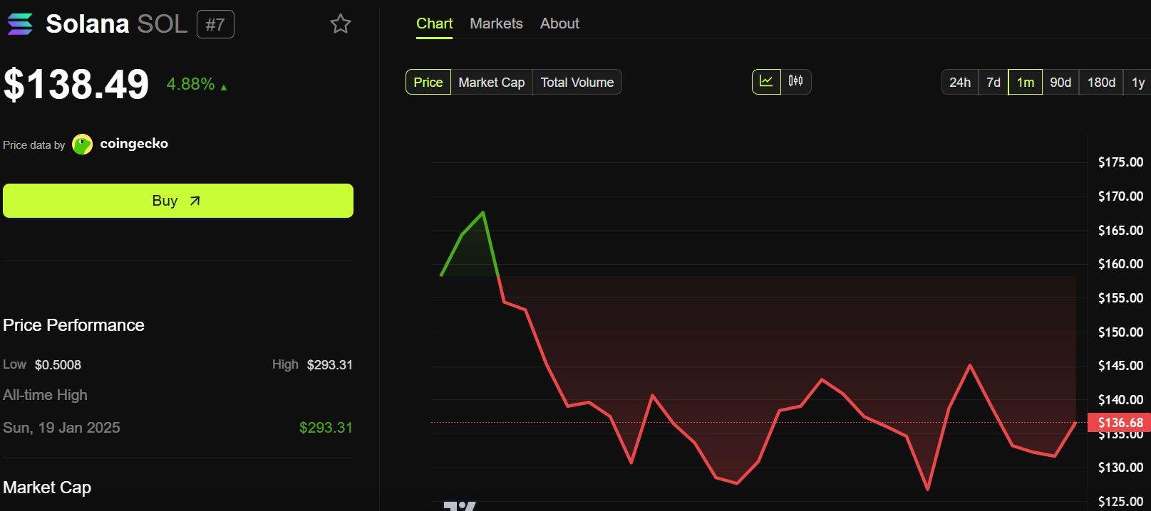Viewport: 1151px width, 511px height.
Task: Select the Total Volume data toggle
Action: tap(577, 83)
